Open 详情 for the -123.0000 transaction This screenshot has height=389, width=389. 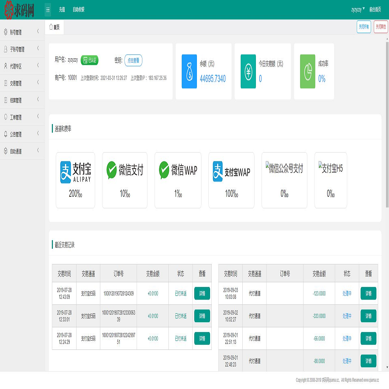tap(368, 293)
